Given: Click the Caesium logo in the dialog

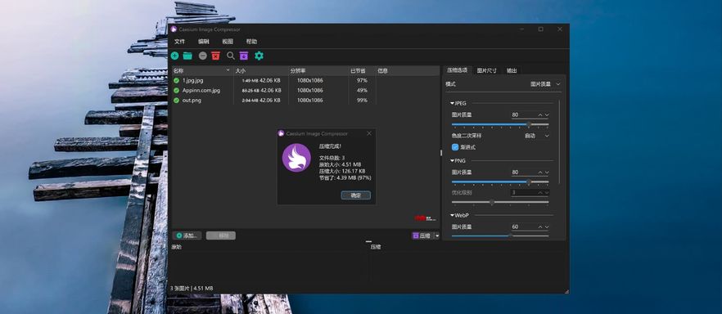Looking at the screenshot, I should pyautogui.click(x=296, y=158).
